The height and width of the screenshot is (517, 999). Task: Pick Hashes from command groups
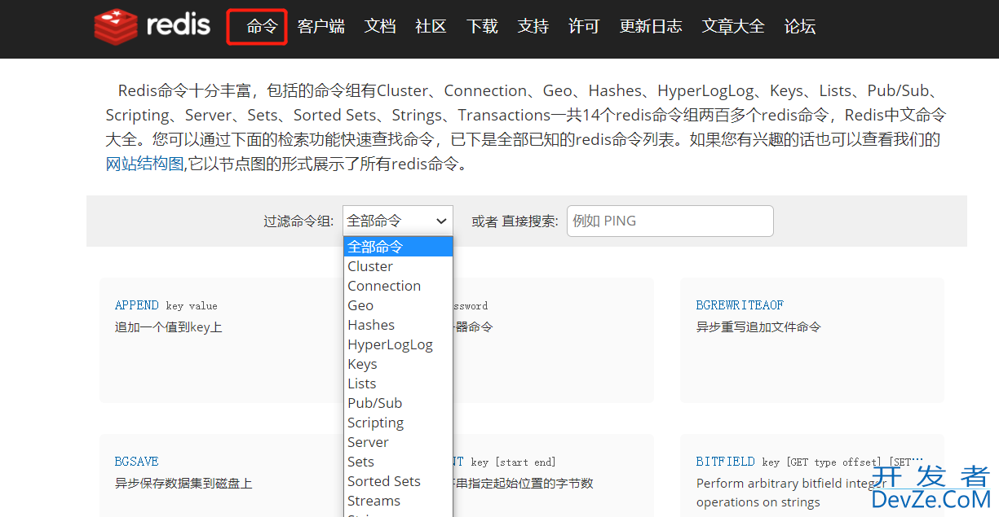click(398, 325)
